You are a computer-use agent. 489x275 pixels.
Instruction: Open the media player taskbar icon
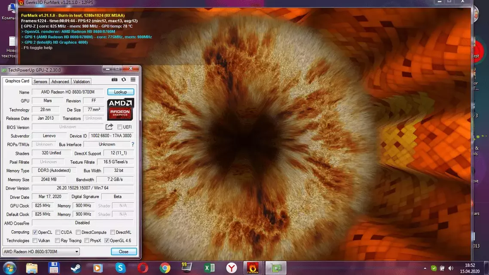pyautogui.click(x=98, y=268)
